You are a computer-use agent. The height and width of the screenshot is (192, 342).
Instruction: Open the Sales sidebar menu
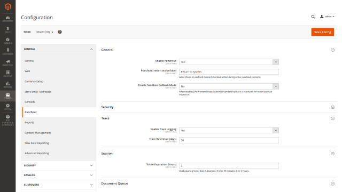pyautogui.click(x=7, y=30)
